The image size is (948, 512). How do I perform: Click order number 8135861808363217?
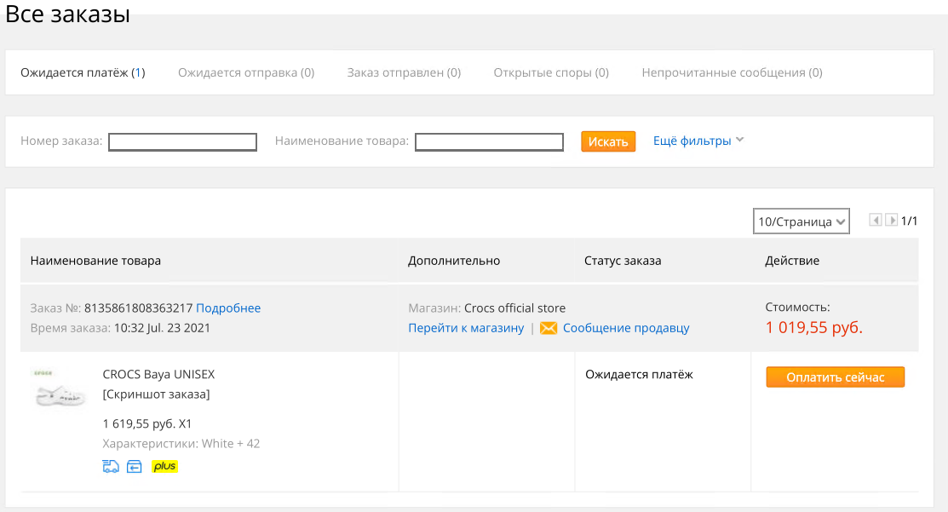139,308
